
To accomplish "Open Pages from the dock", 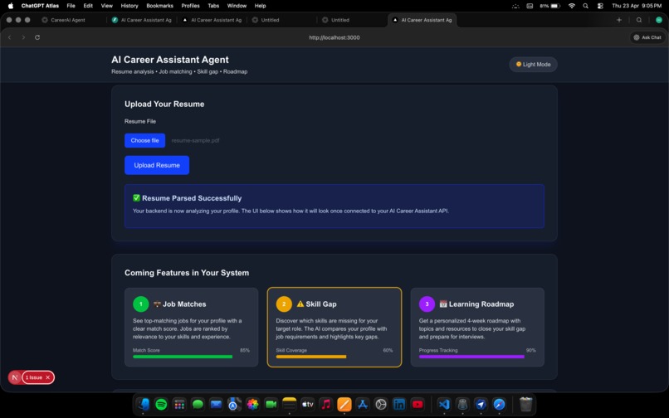I will tap(344, 404).
